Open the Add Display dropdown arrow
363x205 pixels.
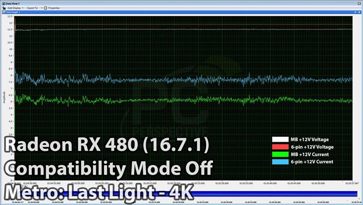(x=23, y=8)
